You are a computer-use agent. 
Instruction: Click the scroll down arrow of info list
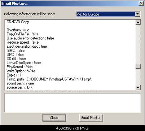tap(138, 88)
